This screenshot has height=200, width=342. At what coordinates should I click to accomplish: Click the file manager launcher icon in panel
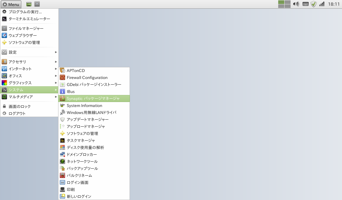(x=37, y=4)
